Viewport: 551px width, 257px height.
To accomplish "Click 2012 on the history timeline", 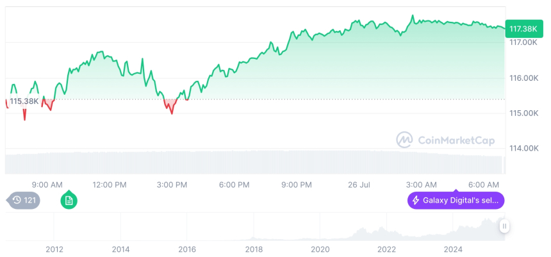I will click(54, 249).
